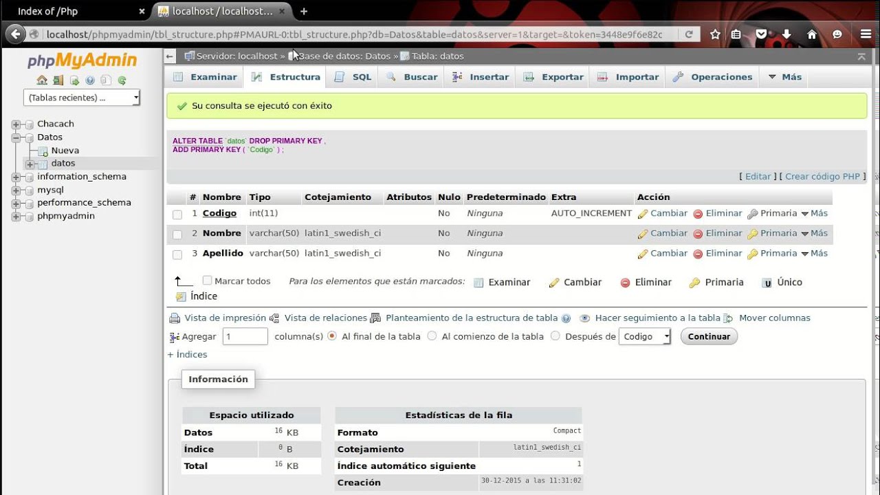
Task: Open the browser bookmarks list icon
Action: coord(736,34)
